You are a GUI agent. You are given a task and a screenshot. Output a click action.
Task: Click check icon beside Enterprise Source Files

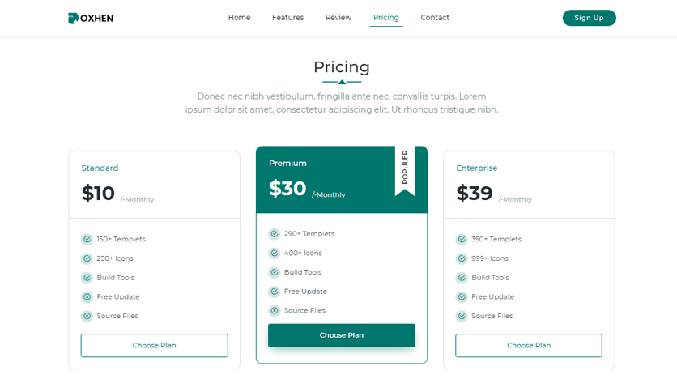tap(462, 316)
